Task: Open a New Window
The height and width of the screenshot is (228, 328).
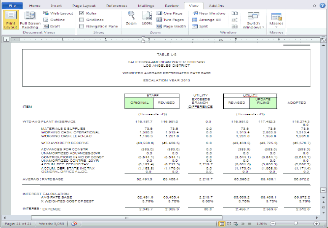Action: click(209, 13)
